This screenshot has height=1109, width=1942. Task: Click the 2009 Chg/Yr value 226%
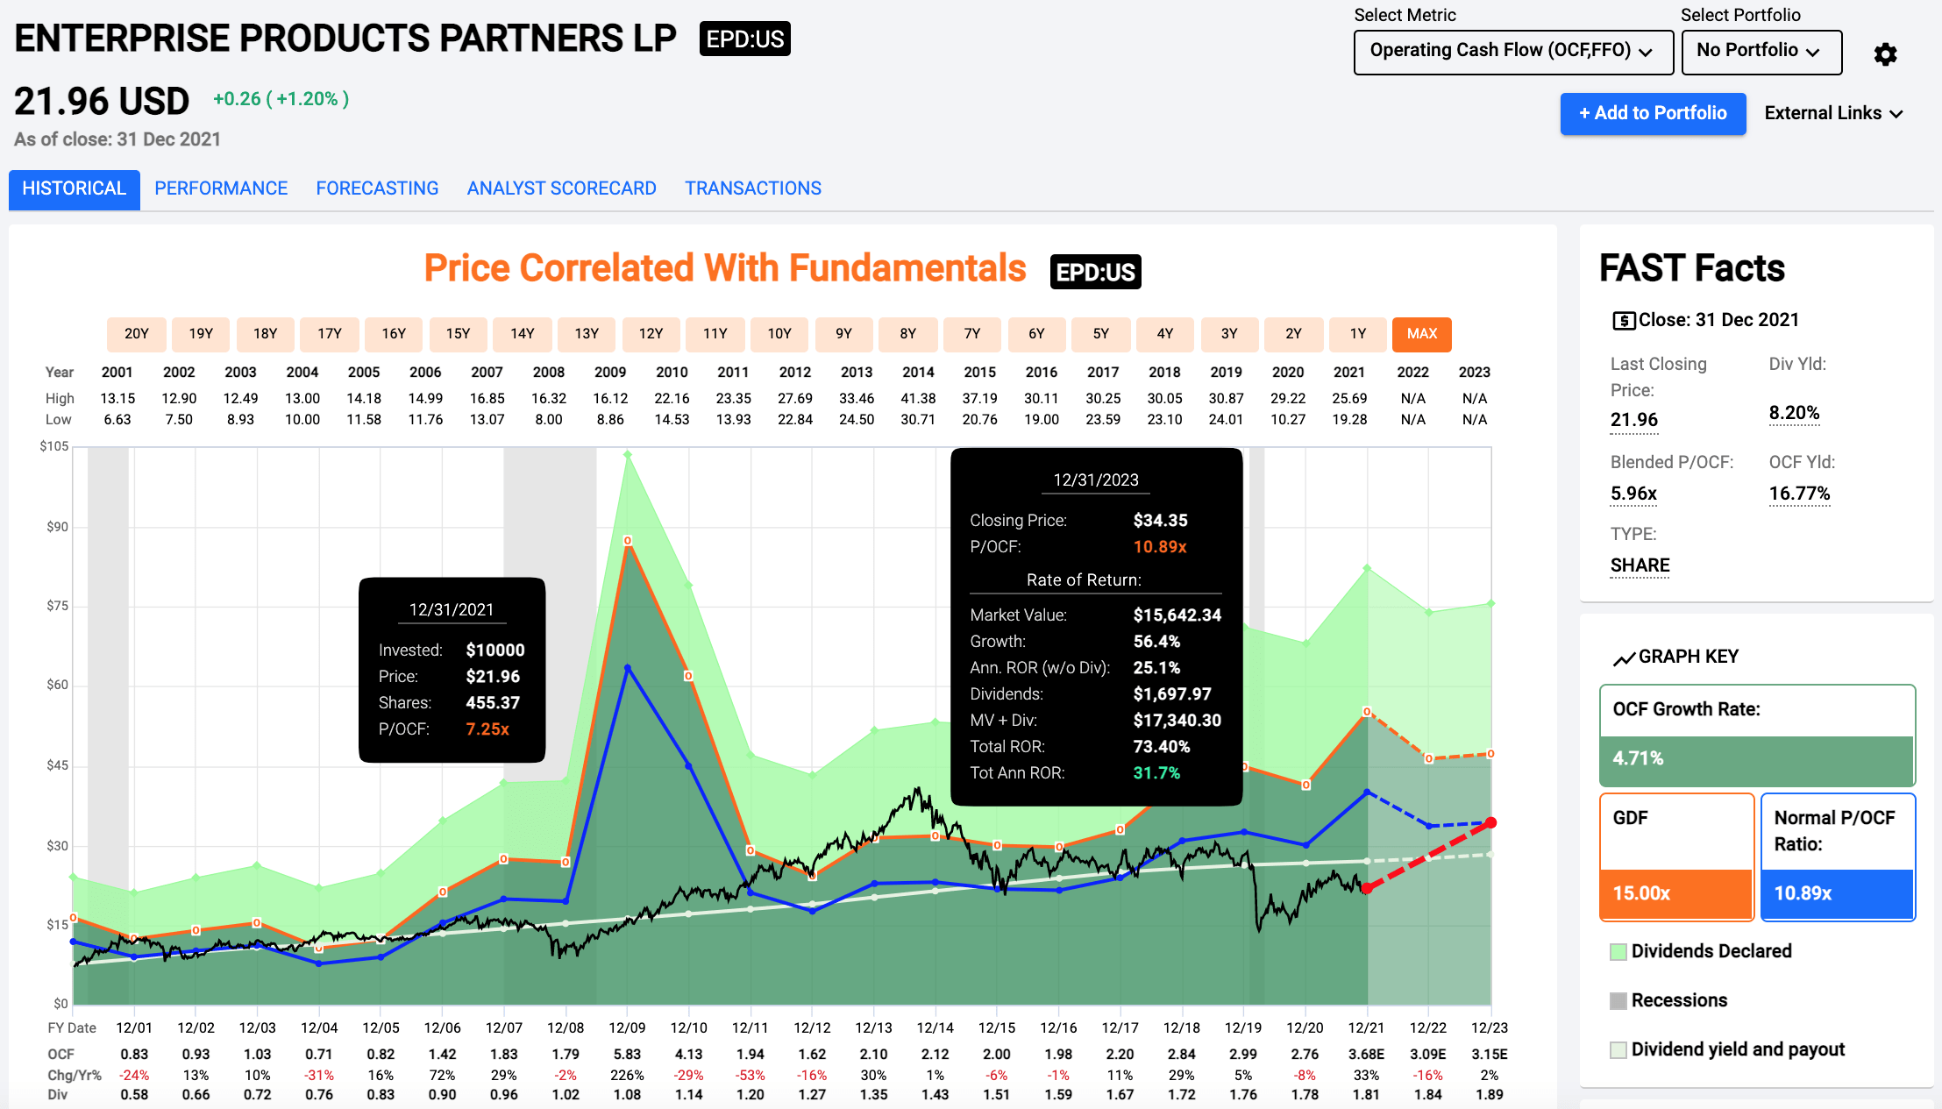click(x=628, y=1076)
